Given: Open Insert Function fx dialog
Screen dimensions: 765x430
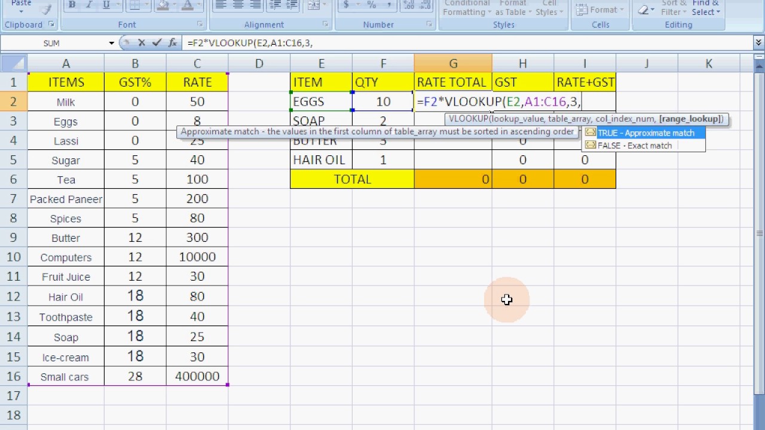Looking at the screenshot, I should point(173,43).
